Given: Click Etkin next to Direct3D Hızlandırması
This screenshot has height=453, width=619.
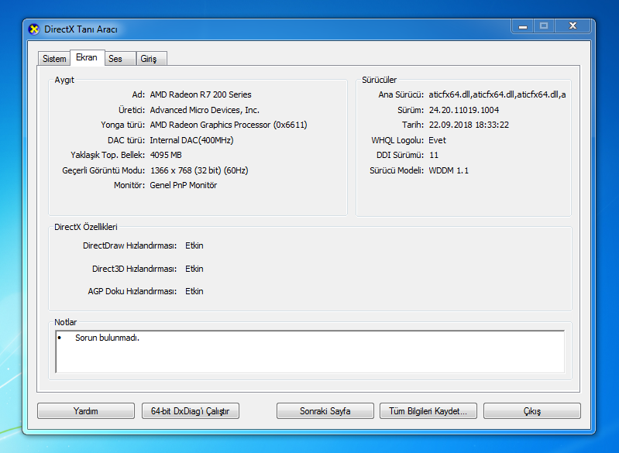Looking at the screenshot, I should 194,269.
